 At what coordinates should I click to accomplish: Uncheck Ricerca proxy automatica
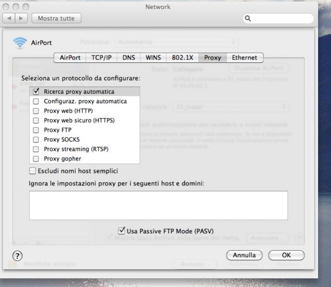pos(36,92)
